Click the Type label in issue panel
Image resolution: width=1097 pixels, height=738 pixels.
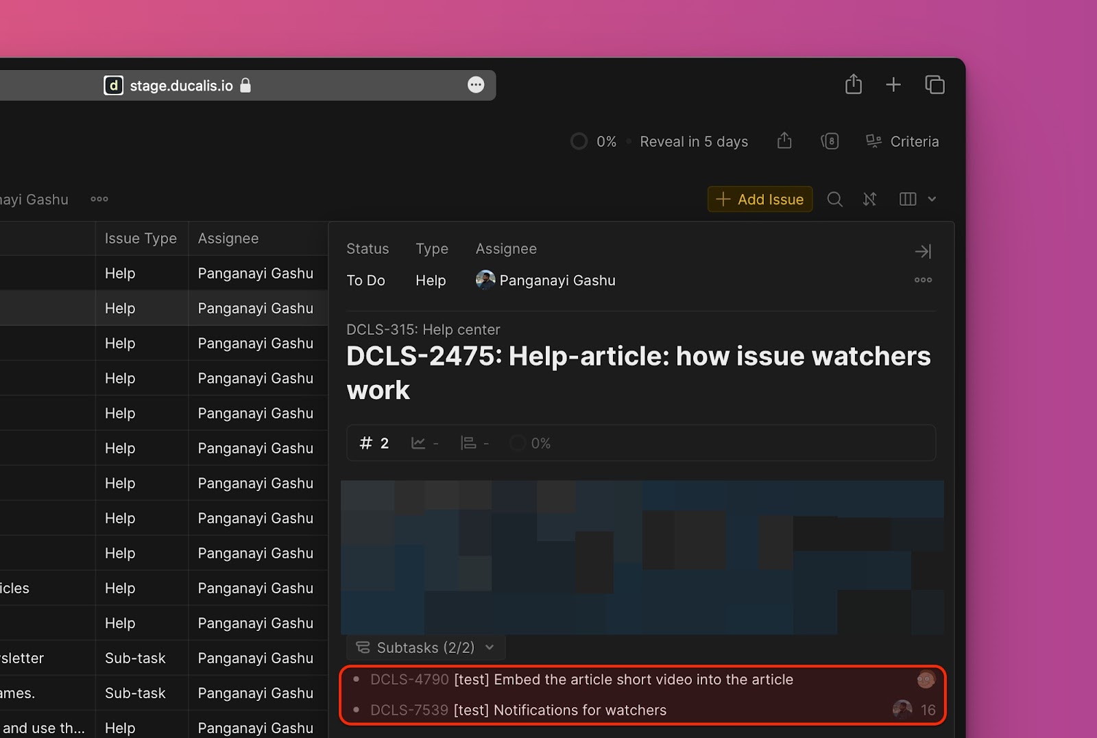[x=432, y=248]
